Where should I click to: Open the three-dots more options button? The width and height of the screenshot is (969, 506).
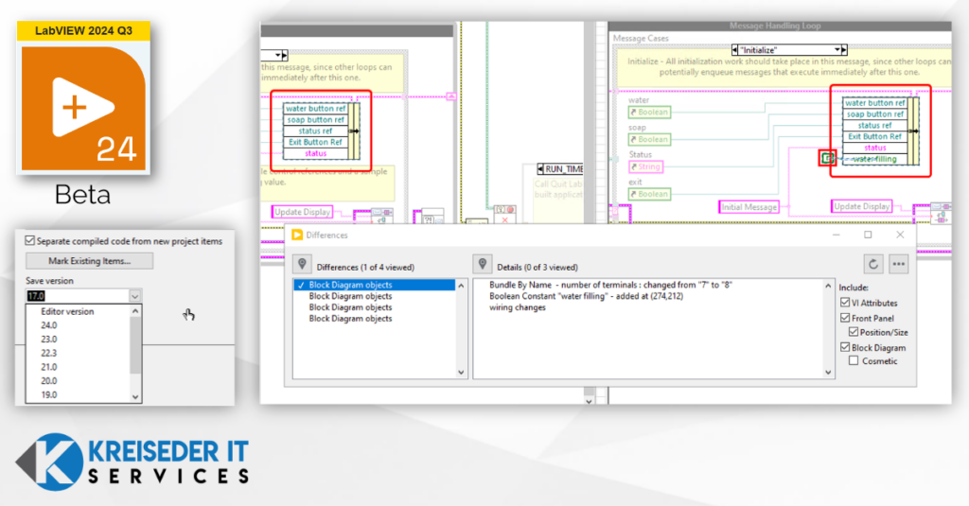click(x=899, y=265)
